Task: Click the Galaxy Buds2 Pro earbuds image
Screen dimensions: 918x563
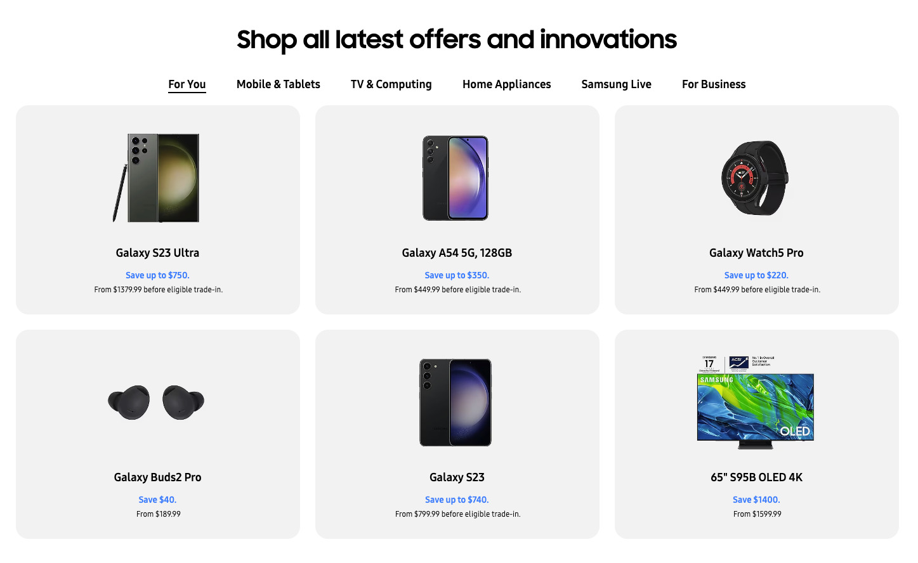Action: [x=157, y=402]
